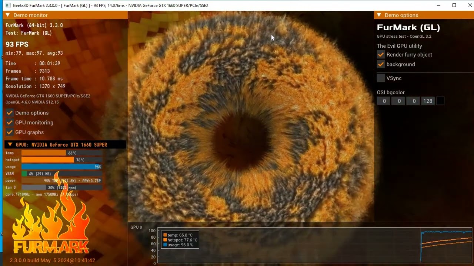Uncheck the GPU graphs checkbox
The width and height of the screenshot is (474, 266).
pos(10,132)
